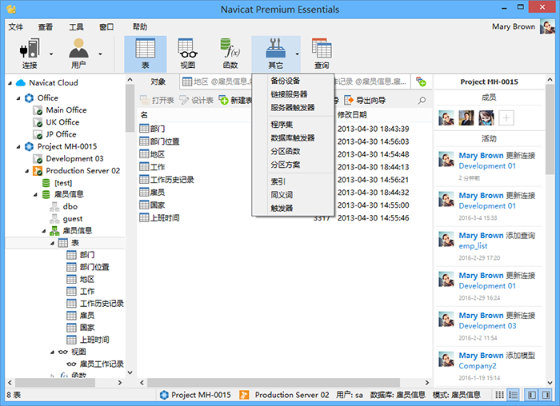Open the 查看 menu
The image size is (560, 406).
tap(46, 27)
